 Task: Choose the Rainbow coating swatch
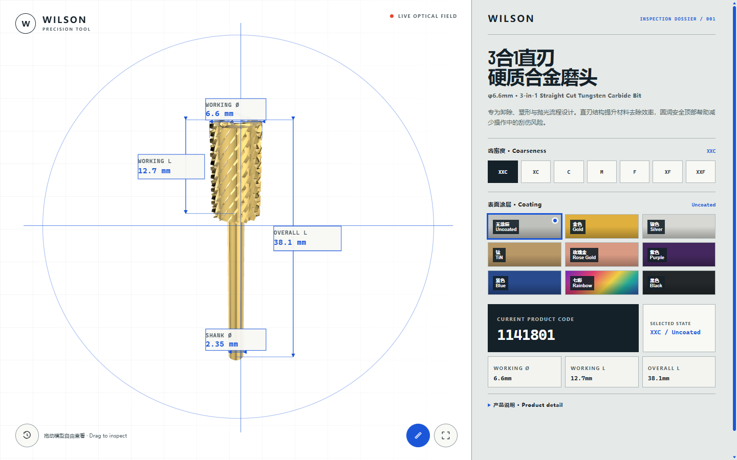602,283
